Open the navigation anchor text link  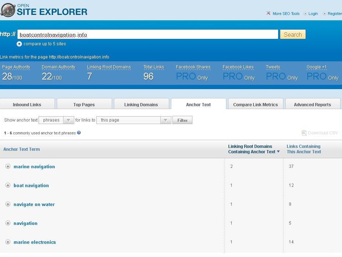pos(25,223)
